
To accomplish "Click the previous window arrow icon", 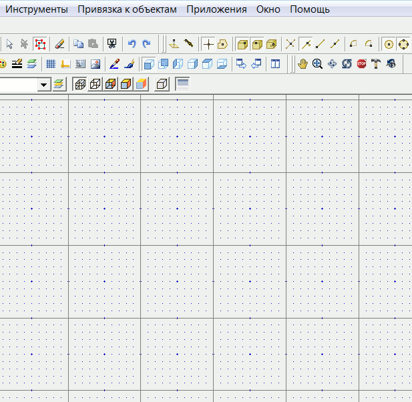I will click(x=256, y=64).
